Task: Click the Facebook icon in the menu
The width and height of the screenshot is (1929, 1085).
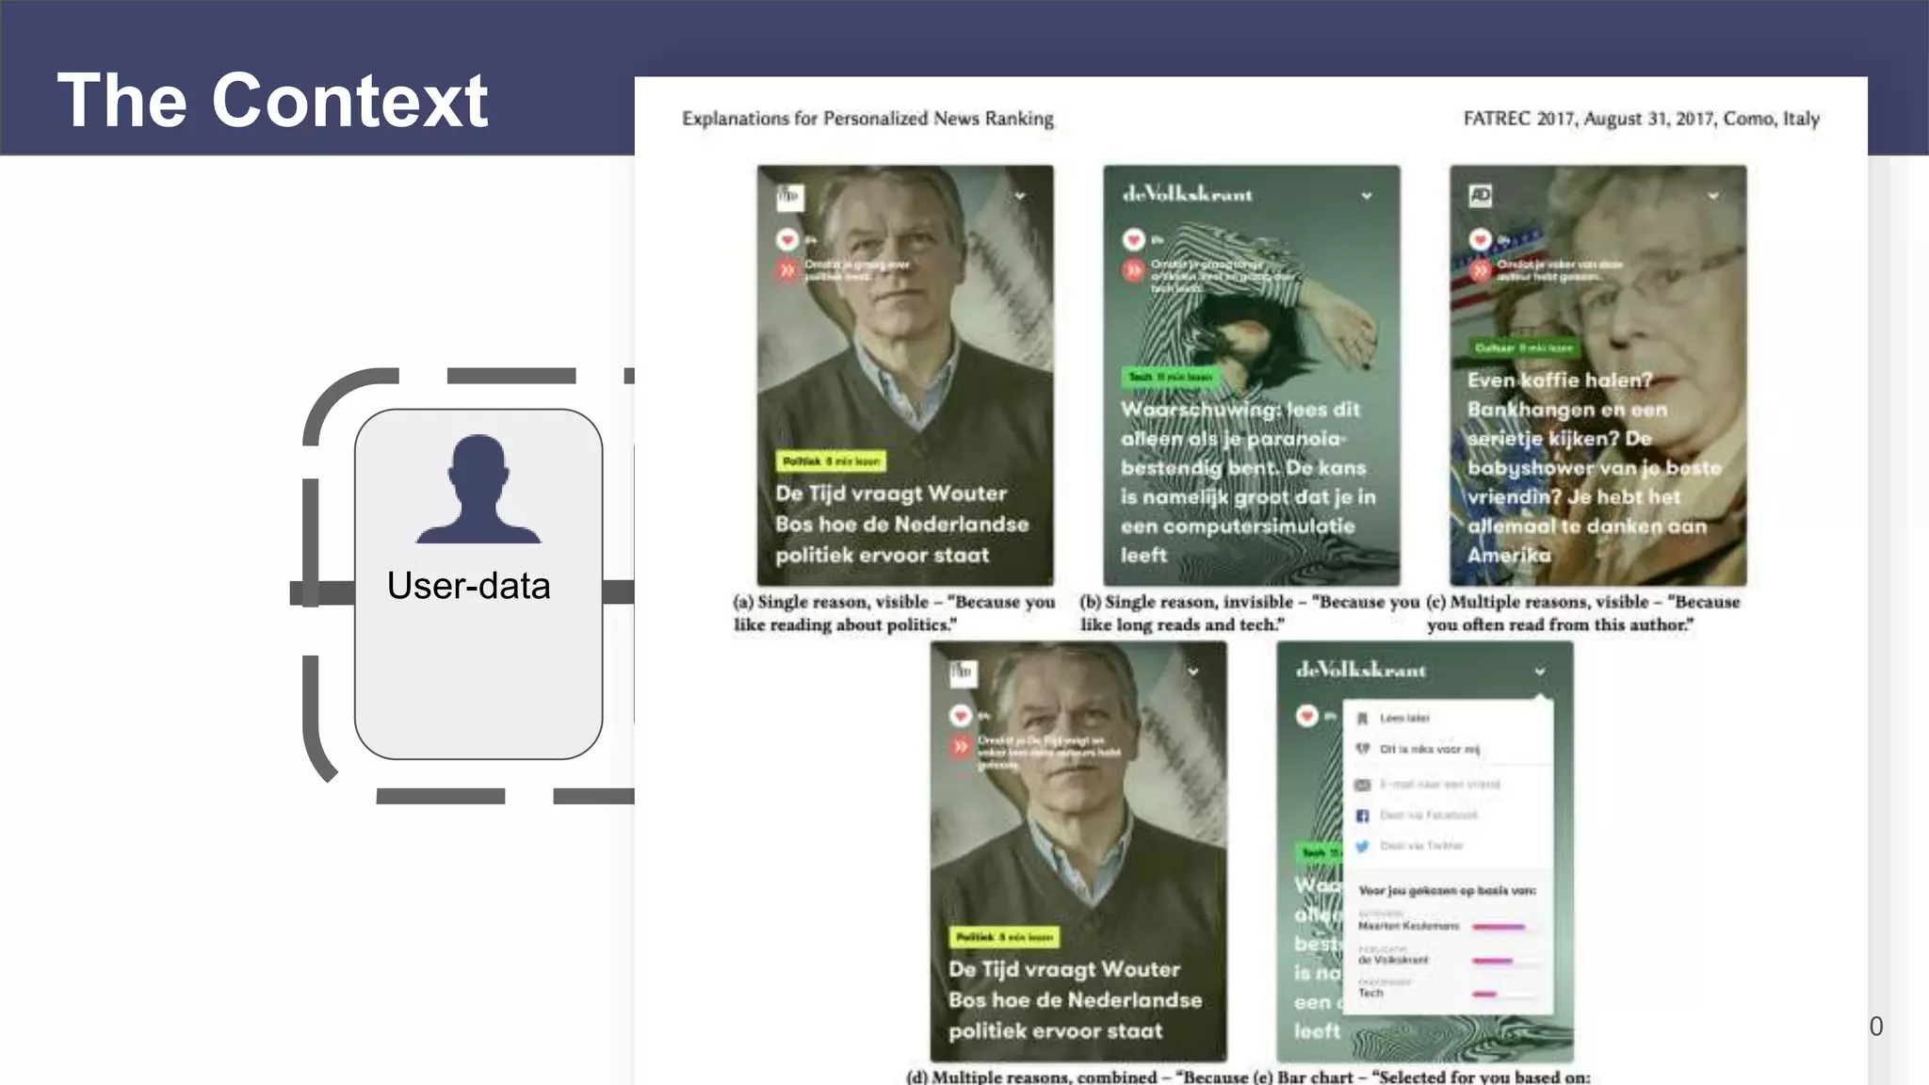Action: (1362, 816)
